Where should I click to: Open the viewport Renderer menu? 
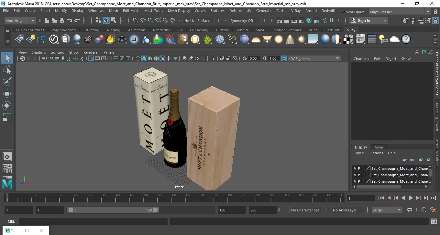click(91, 52)
